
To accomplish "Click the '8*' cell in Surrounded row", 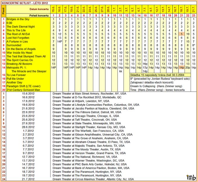I will (194, 45).
